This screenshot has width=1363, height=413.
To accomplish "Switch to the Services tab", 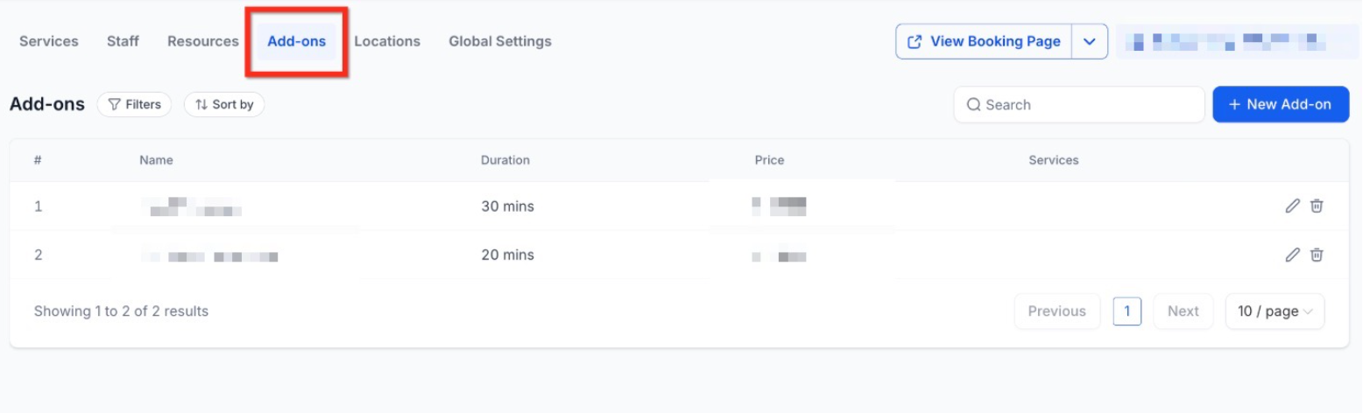I will point(49,41).
